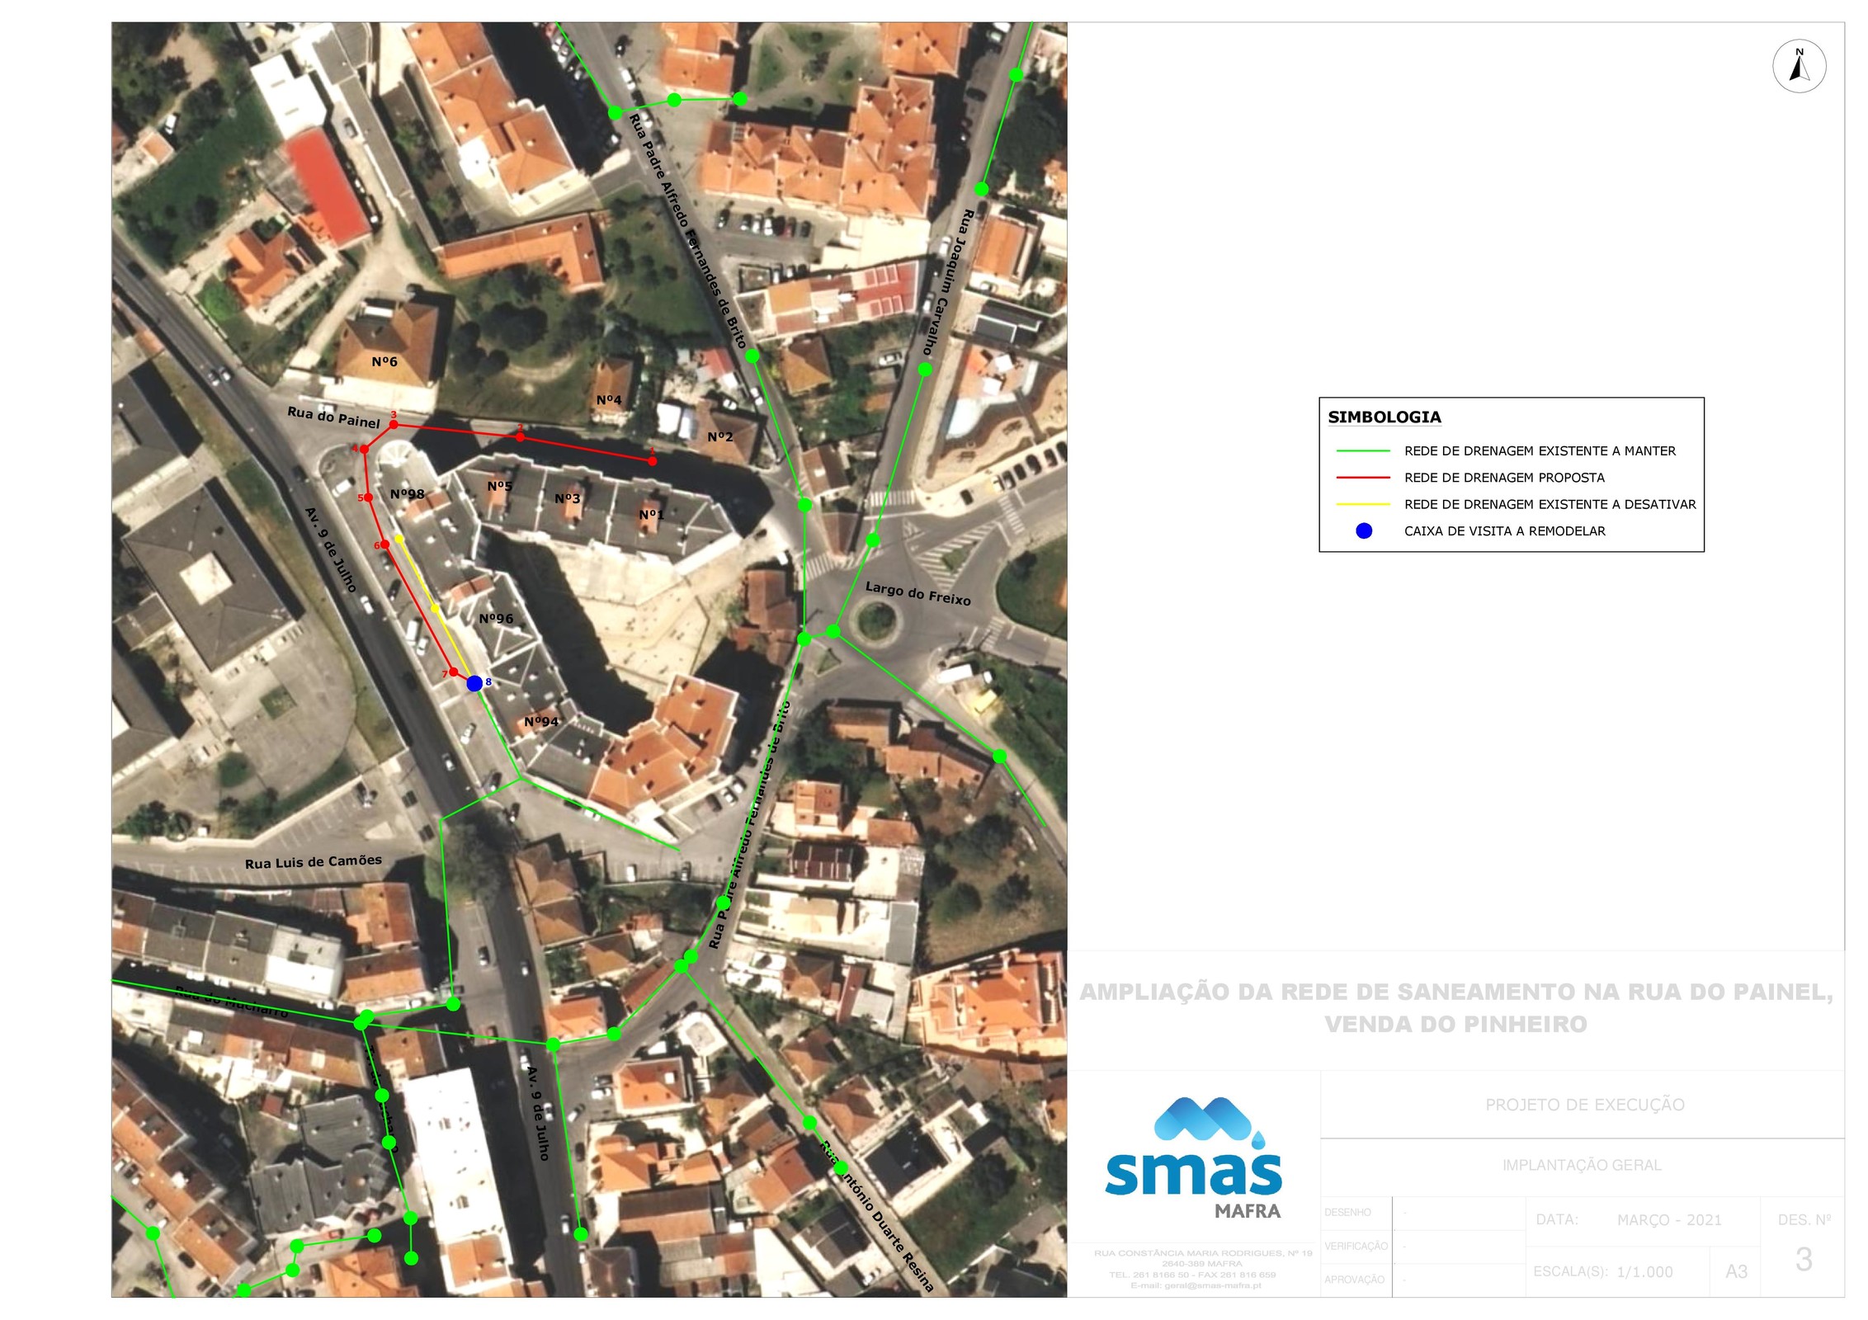The height and width of the screenshot is (1320, 1868).
Task: Click the Nº98 building label
Action: [408, 494]
